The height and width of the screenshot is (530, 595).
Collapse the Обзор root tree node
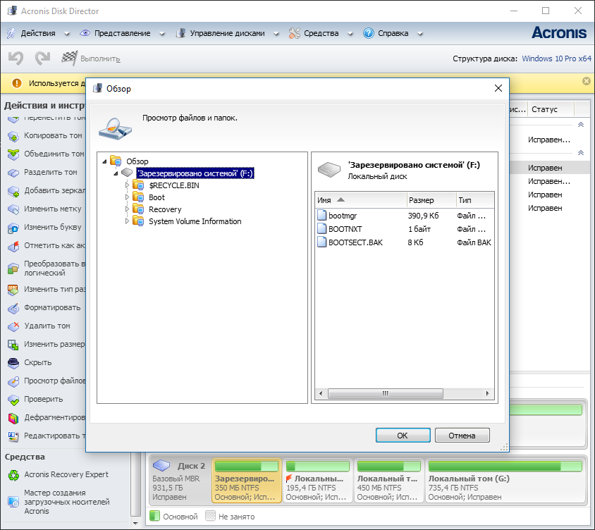[x=105, y=161]
